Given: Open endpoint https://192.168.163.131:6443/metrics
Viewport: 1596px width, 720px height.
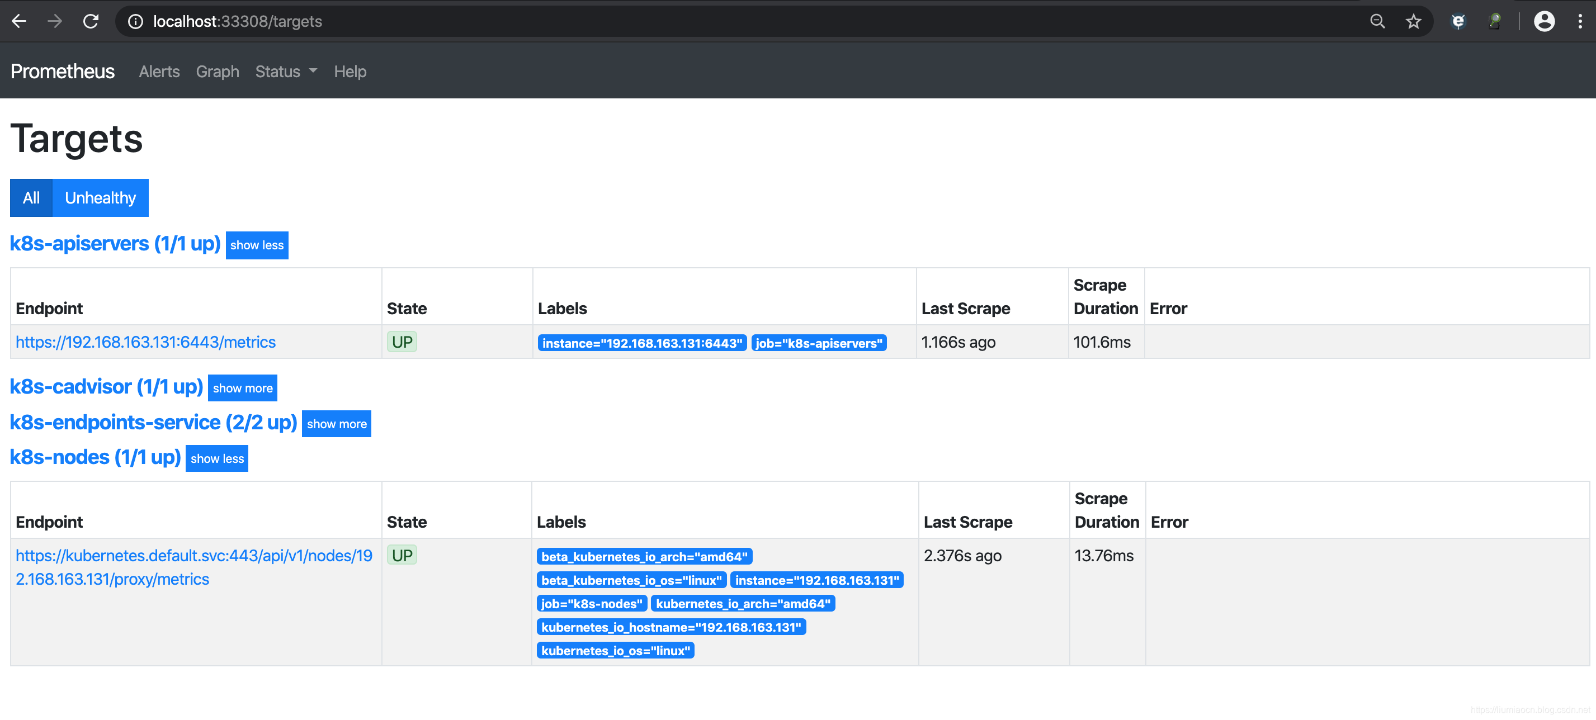Looking at the screenshot, I should click(145, 342).
